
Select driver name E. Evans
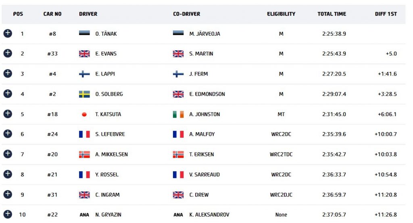click(x=106, y=53)
